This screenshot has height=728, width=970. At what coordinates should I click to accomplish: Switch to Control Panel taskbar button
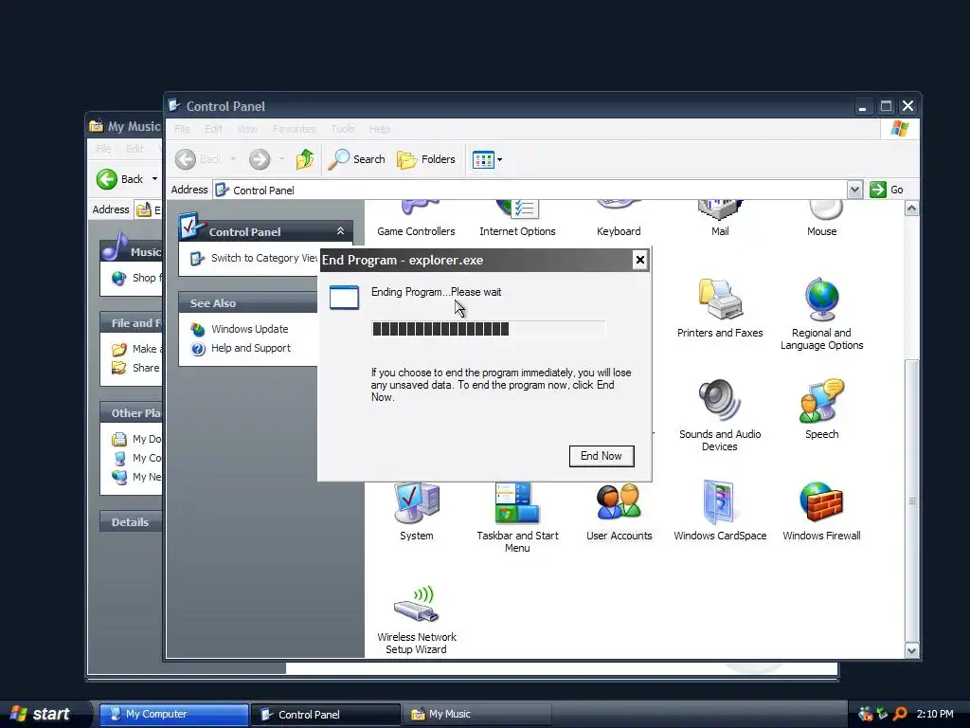(x=326, y=715)
